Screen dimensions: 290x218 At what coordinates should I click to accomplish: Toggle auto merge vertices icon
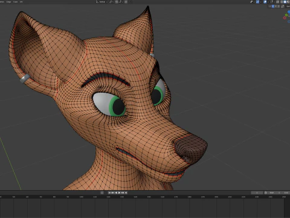click(283, 6)
